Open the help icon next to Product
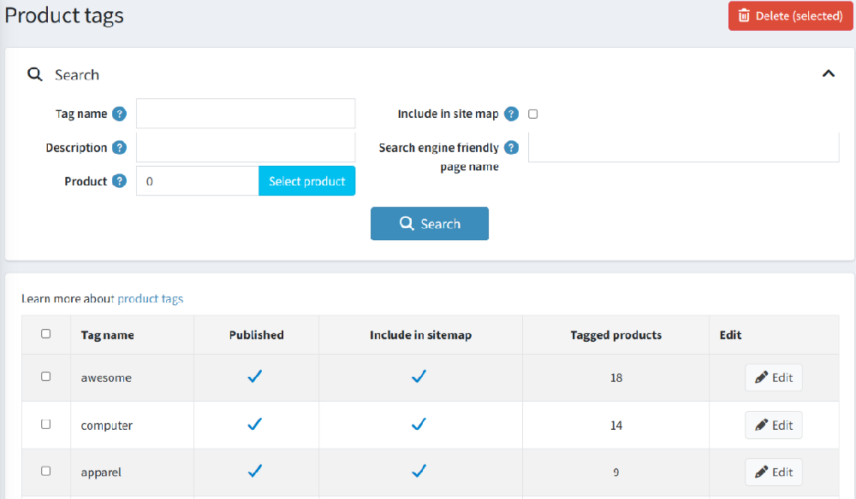 119,181
